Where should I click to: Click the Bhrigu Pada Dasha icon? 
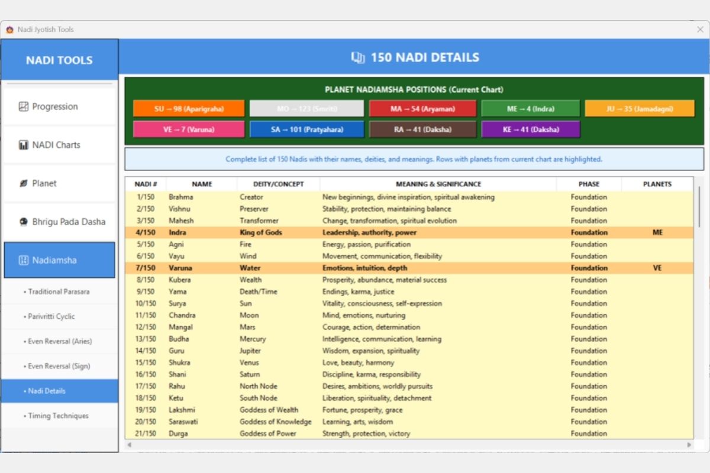click(24, 222)
